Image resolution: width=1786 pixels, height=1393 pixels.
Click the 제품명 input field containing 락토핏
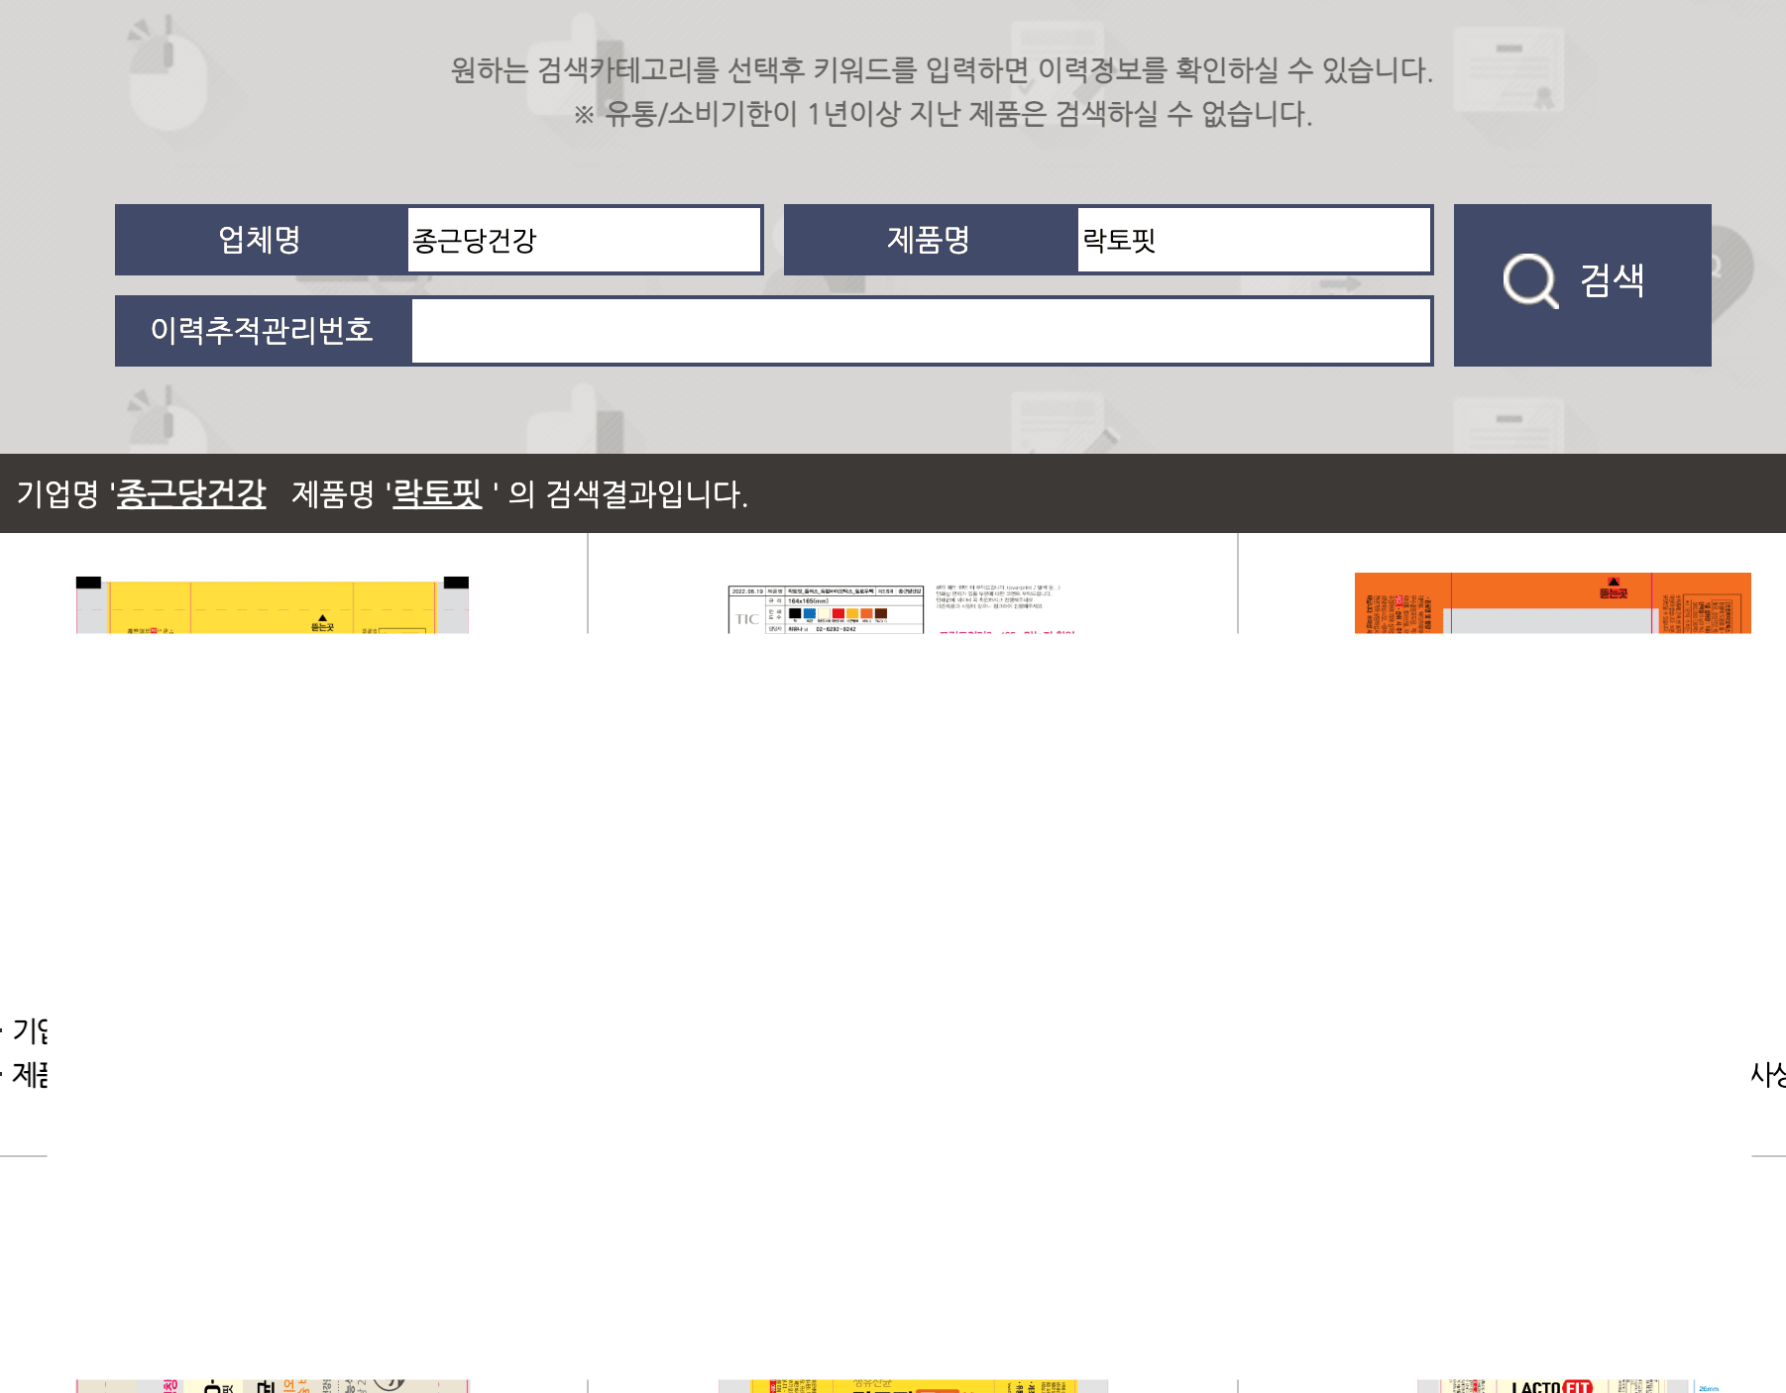click(x=1254, y=240)
